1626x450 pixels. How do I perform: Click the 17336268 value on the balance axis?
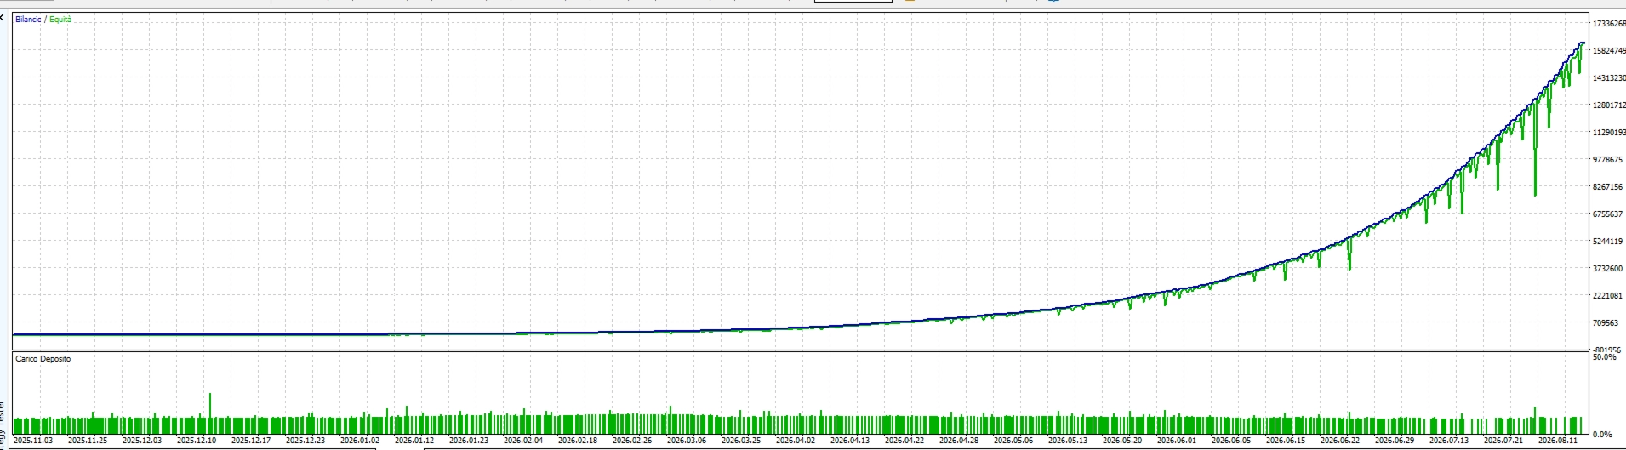tap(1609, 24)
